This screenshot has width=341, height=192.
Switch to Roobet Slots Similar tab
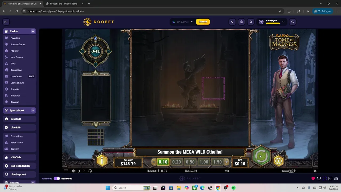(x=64, y=4)
